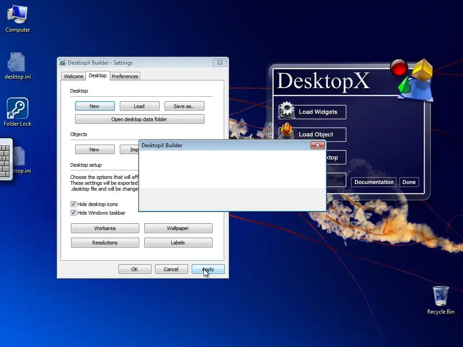Apply the settings changes
Viewport: 463px width, 347px height.
click(x=208, y=269)
